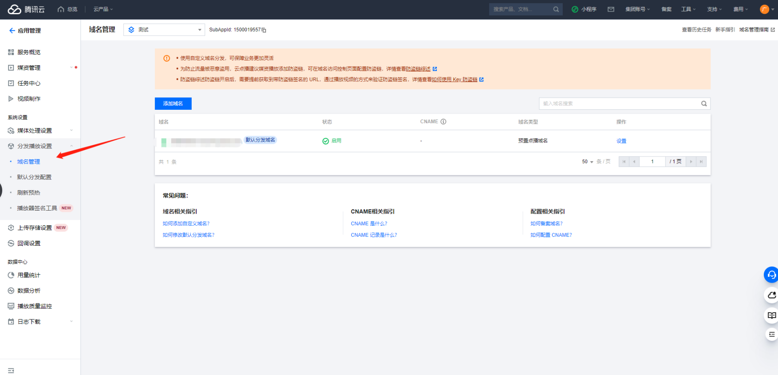778x375 pixels.
Task: Open the CNAME 是什么? help link
Action: click(369, 224)
